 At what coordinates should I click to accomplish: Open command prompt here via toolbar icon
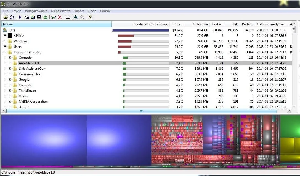[x=39, y=17]
